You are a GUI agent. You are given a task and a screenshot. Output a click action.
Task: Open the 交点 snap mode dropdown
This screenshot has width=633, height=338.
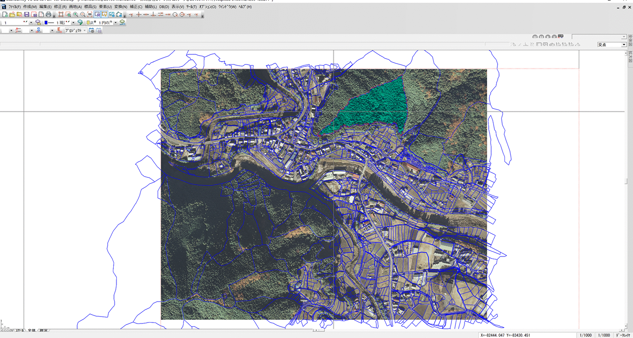pyautogui.click(x=624, y=45)
